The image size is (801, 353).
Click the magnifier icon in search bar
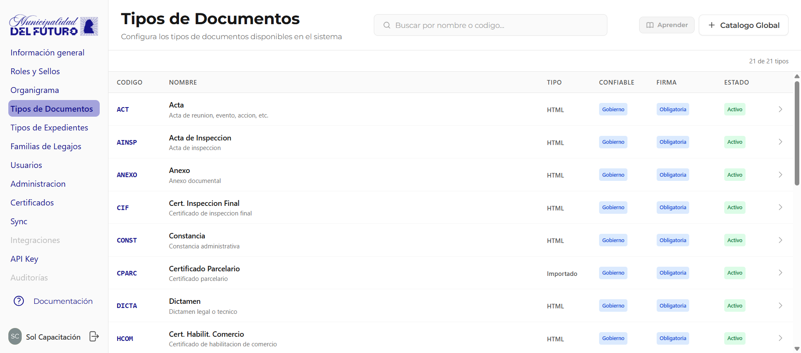(x=387, y=25)
